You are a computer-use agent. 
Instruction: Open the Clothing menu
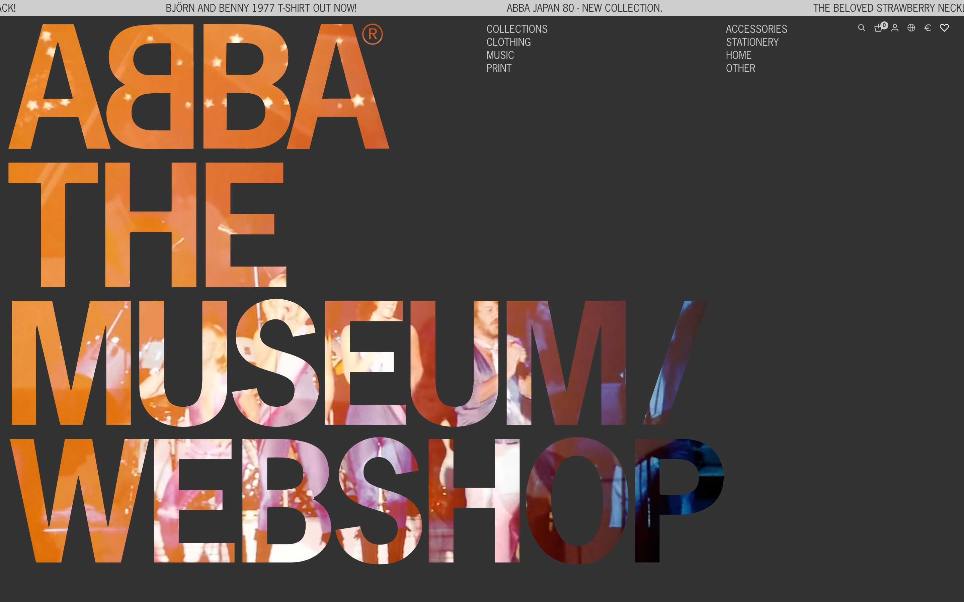tap(508, 42)
